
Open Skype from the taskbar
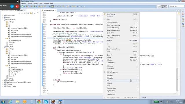click(x=46, y=102)
